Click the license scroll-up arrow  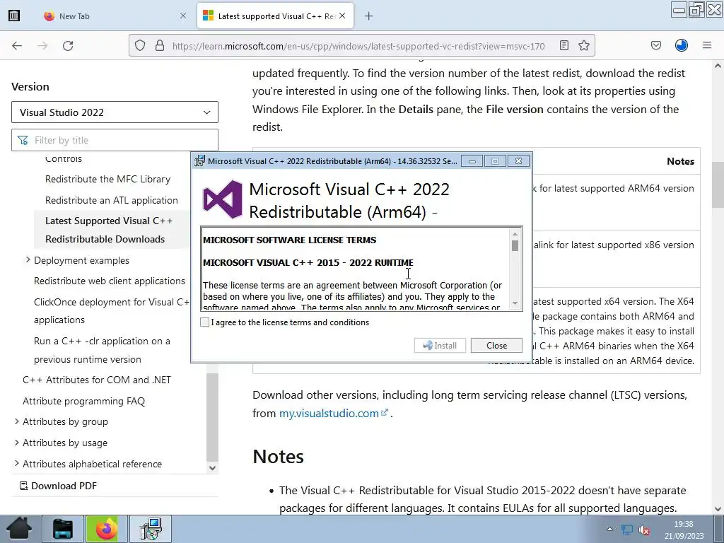pos(515,233)
